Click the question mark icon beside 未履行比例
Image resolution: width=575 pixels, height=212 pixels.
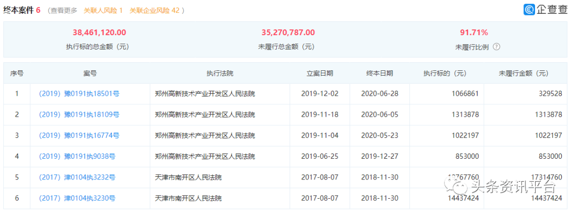point(497,47)
